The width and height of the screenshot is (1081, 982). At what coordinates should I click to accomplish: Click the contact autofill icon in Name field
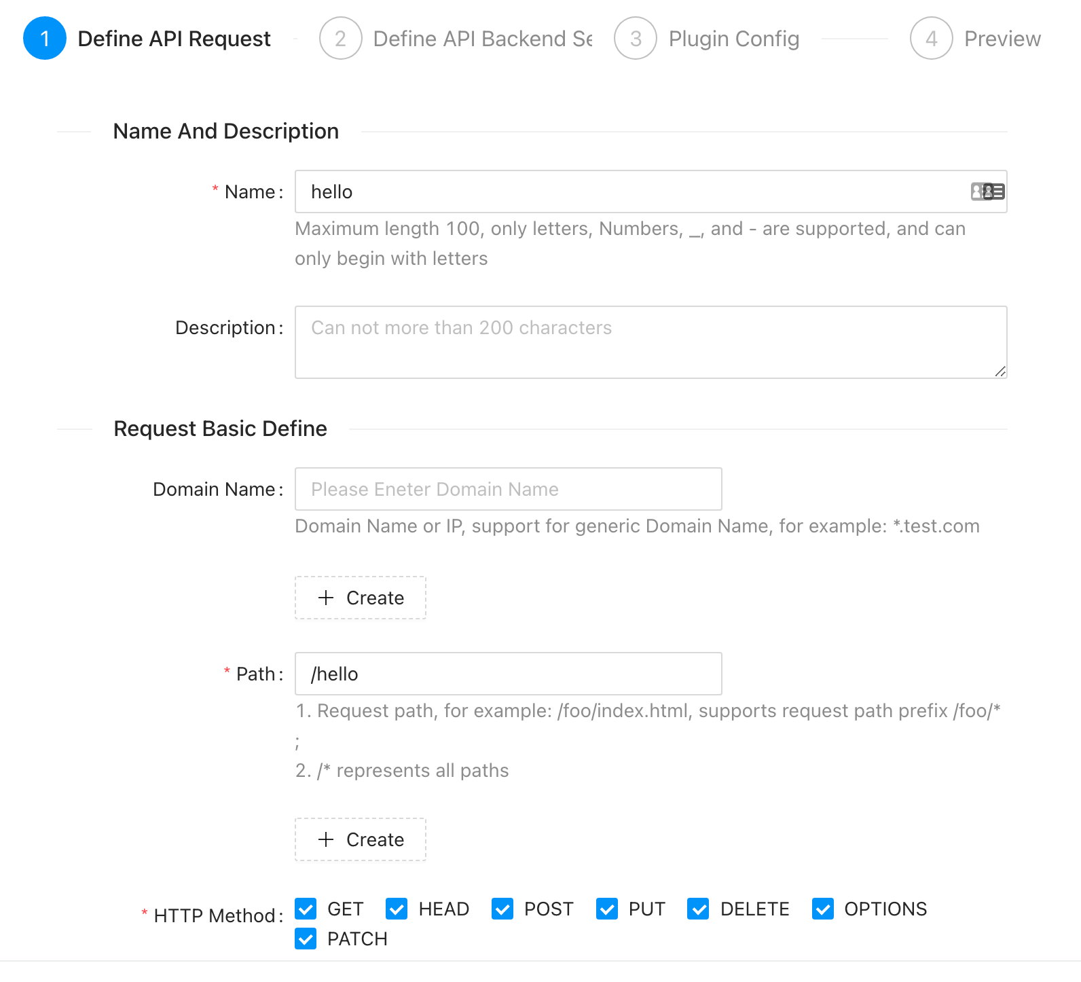987,192
